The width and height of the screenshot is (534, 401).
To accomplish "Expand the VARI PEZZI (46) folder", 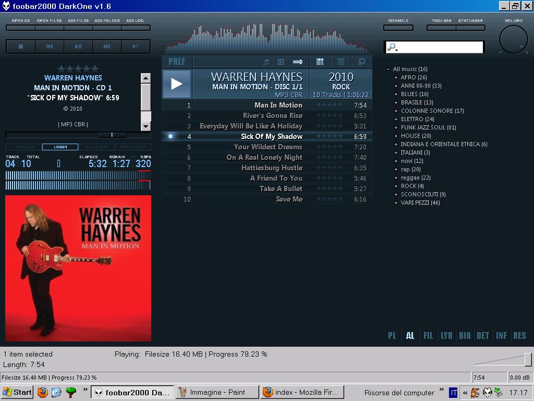I will [x=396, y=203].
